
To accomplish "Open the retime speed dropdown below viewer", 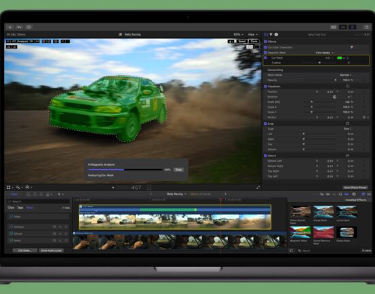I will click(29, 188).
